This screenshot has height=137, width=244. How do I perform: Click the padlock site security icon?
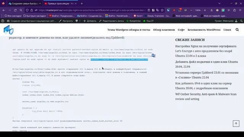pos(32,10)
